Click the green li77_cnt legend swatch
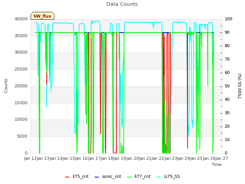This screenshot has height=184, width=245. (x=129, y=177)
